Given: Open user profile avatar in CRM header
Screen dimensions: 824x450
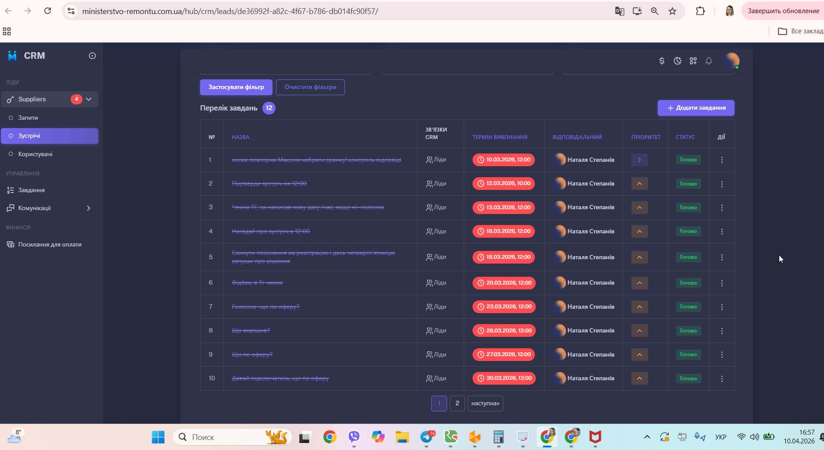Looking at the screenshot, I should tap(731, 61).
